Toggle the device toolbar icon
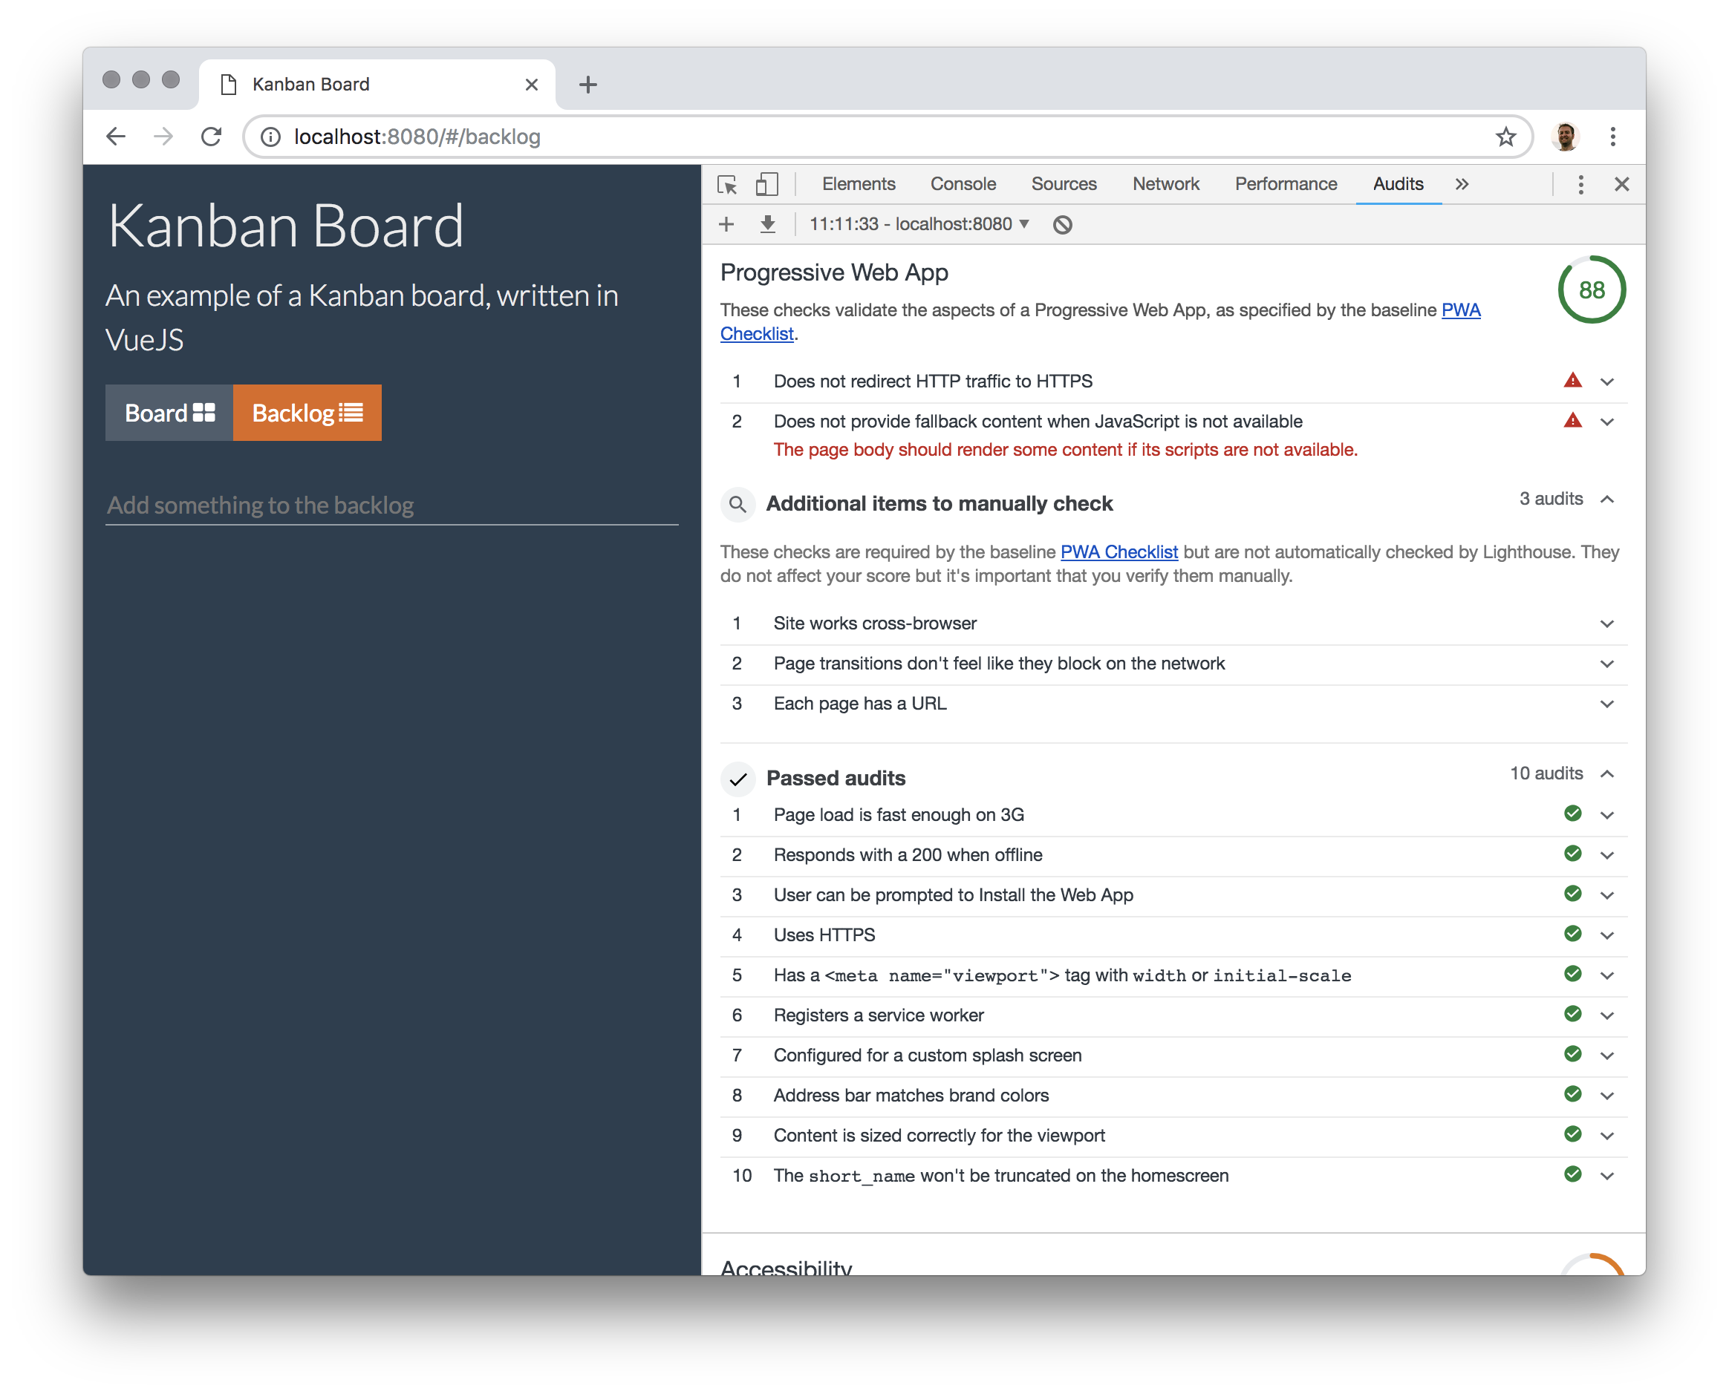This screenshot has width=1729, height=1394. [x=766, y=185]
